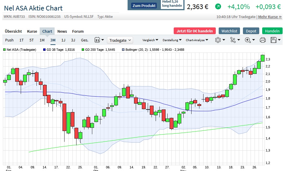Open the Mehr Kurse link
Screen dimensions: 287x171
pos(270,17)
